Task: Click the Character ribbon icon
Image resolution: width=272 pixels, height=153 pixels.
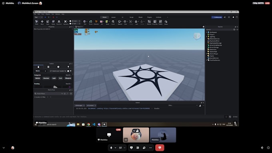Action: coord(96,22)
